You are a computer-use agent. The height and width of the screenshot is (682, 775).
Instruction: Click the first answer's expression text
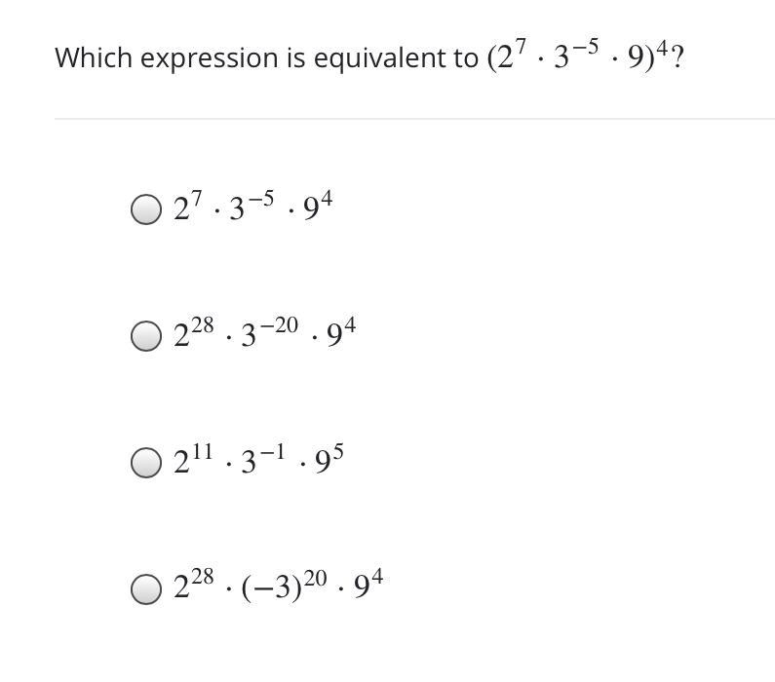coord(253,208)
